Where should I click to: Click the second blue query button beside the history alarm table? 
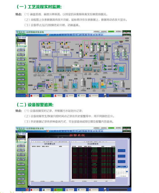point(121,156)
